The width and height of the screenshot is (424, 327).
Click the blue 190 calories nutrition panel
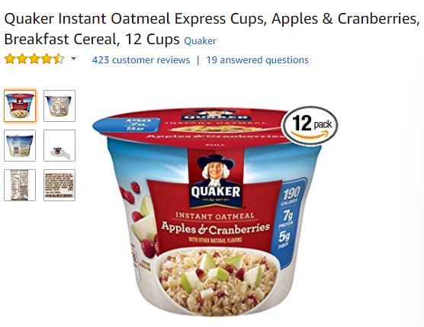288,222
